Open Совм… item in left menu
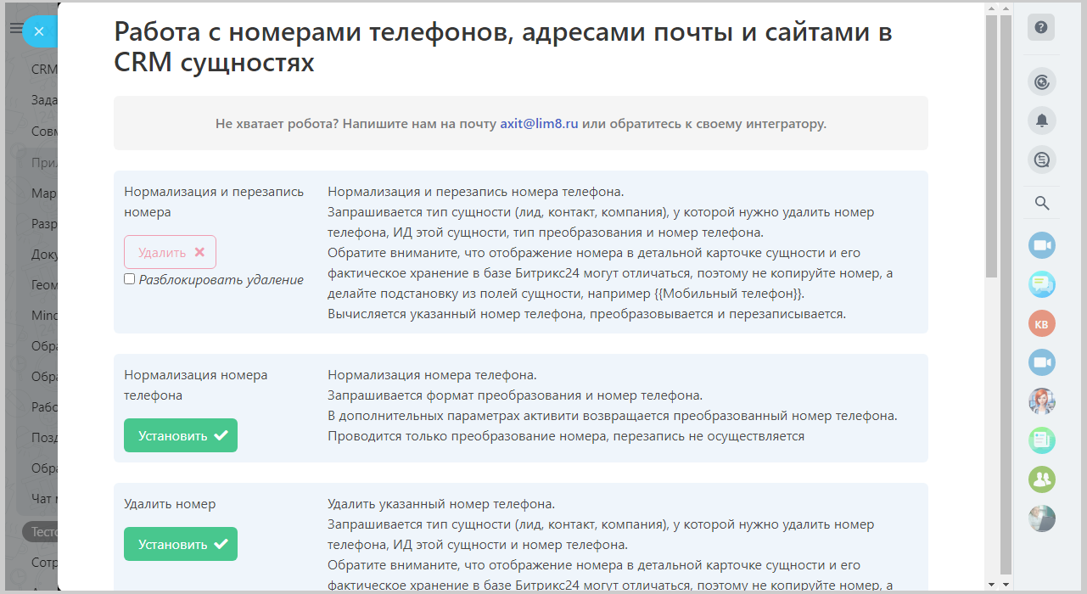1087x594 pixels. (x=44, y=132)
